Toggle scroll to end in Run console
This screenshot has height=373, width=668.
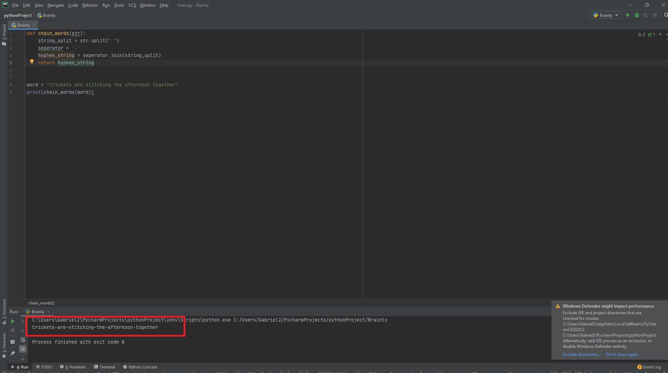pos(23,349)
